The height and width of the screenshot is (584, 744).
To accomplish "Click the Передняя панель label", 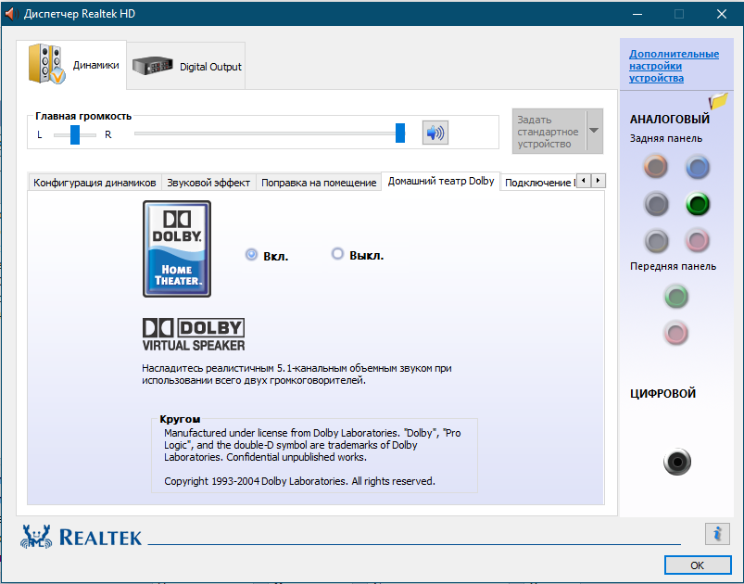I will tap(673, 266).
